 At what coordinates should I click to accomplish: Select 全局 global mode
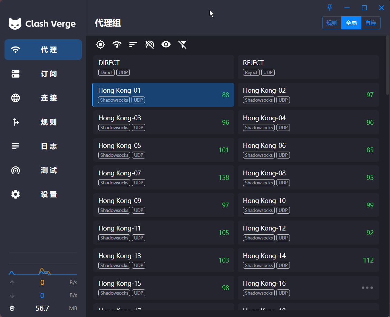(351, 23)
